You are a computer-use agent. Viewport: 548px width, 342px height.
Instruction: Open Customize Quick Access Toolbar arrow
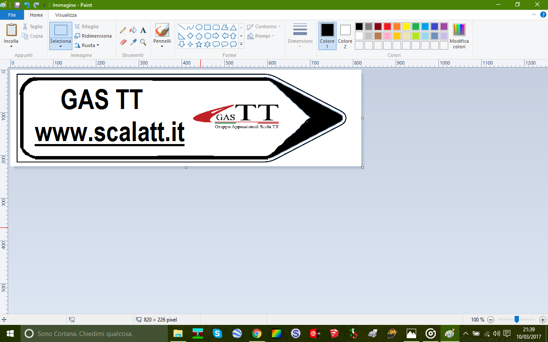click(x=44, y=6)
